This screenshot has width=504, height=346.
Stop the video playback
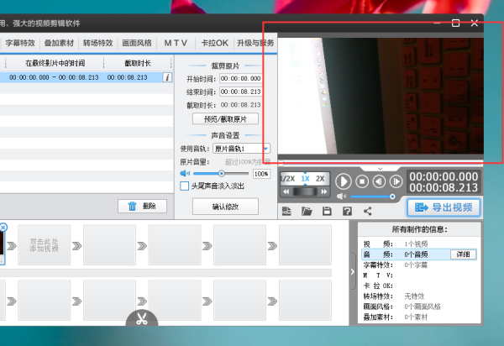point(362,181)
